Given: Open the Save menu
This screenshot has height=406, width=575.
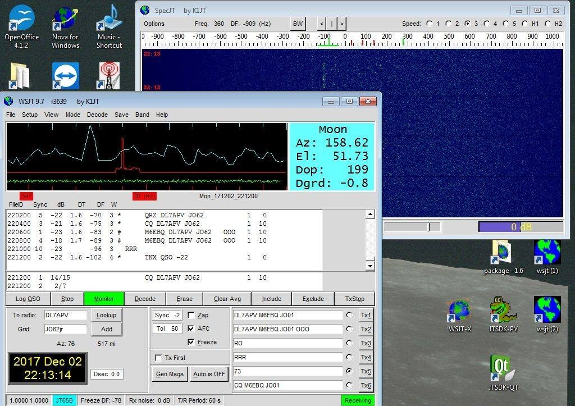Looking at the screenshot, I should click(121, 115).
